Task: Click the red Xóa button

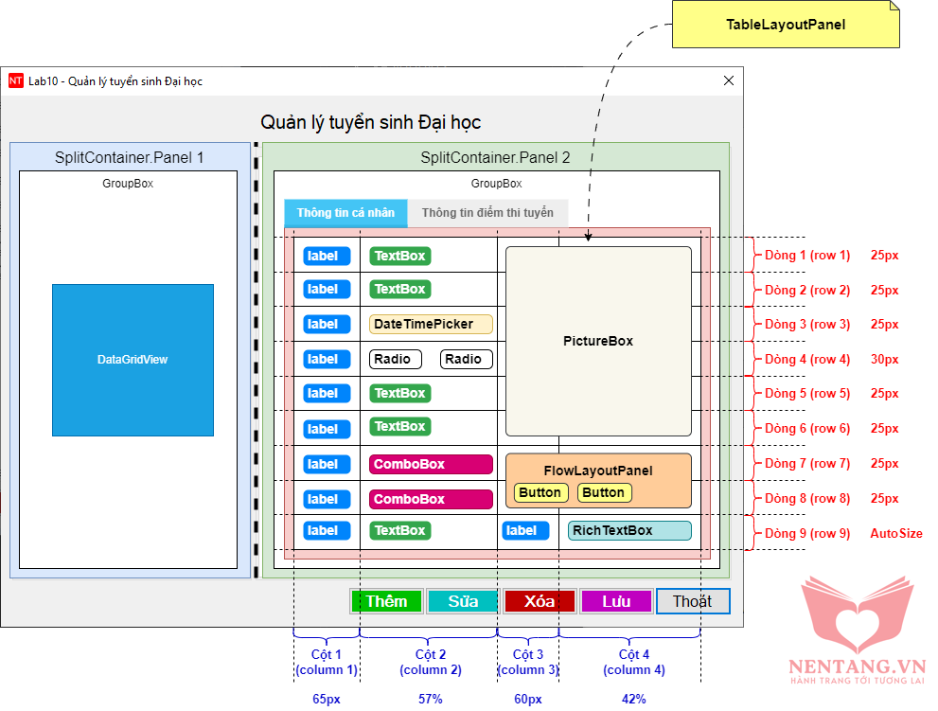Action: [x=540, y=601]
